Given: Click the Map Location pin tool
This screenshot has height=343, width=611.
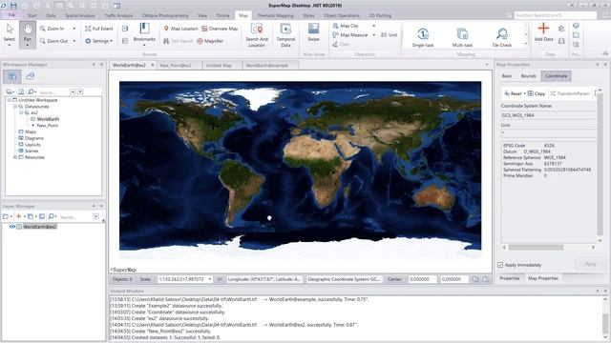Looking at the screenshot, I should [x=180, y=29].
